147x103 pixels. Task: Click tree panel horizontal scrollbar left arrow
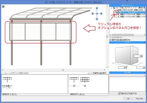[x=110, y=35]
